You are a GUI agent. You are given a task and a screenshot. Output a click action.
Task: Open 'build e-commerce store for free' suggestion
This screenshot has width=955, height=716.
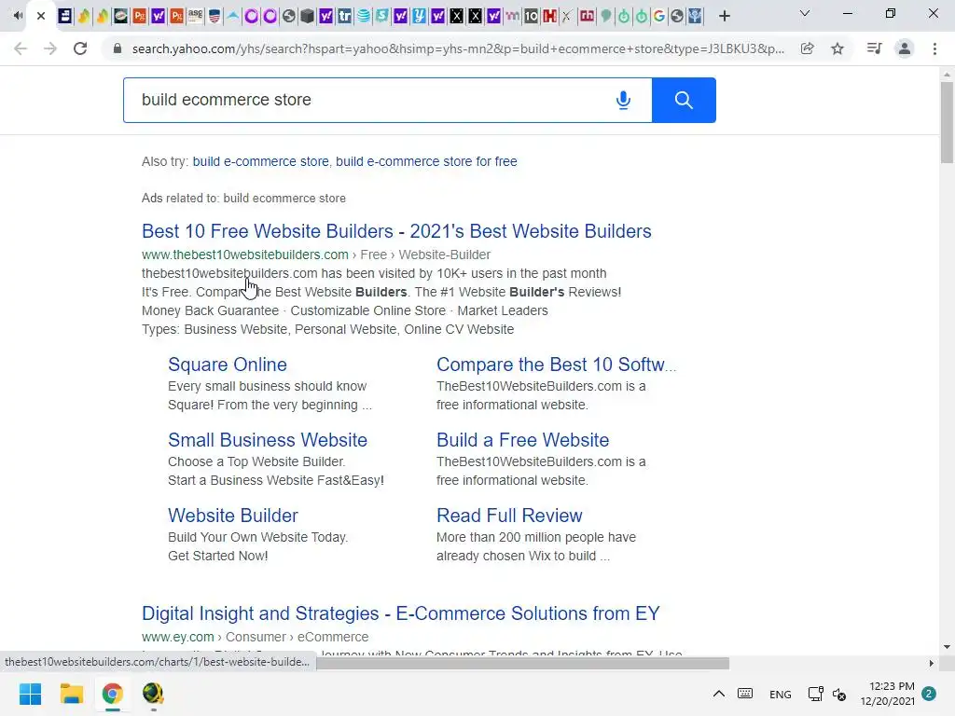click(426, 161)
